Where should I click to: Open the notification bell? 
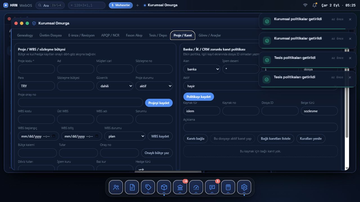pos(314,5)
